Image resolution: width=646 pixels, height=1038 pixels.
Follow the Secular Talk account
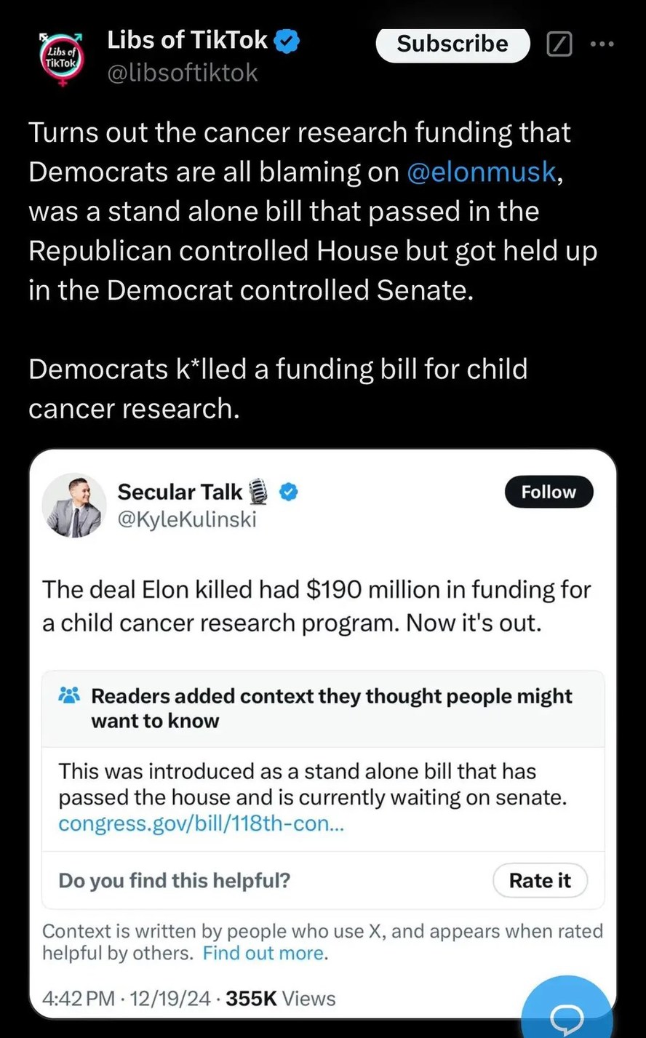(x=548, y=492)
